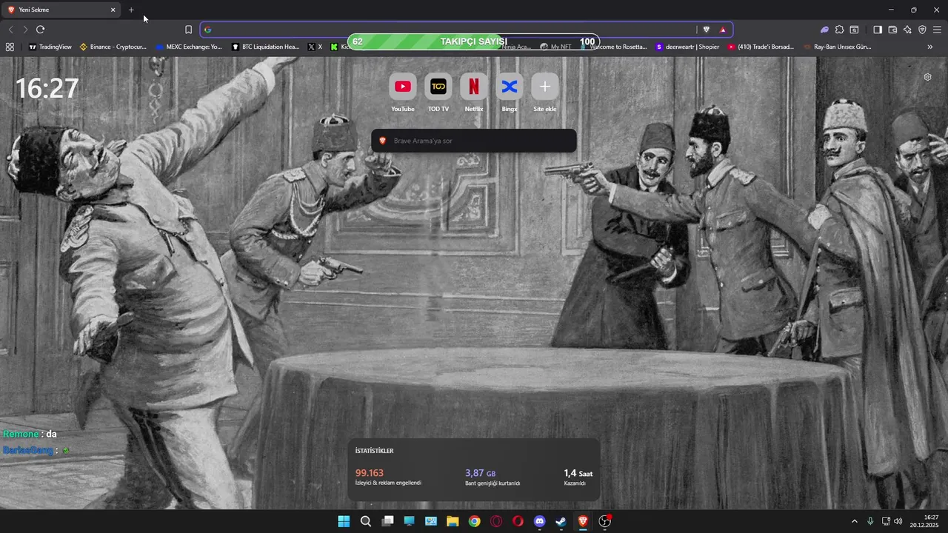948x533 pixels.
Task: Open Task View on the taskbar
Action: pos(387,521)
